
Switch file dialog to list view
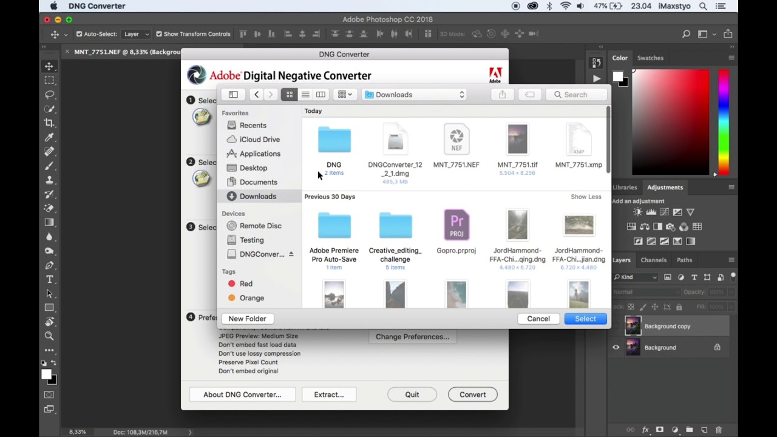305,95
